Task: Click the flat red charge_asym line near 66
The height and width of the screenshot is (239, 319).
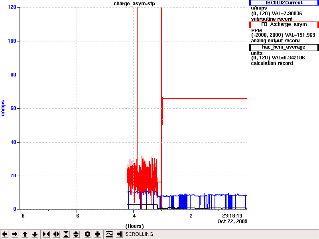Action: click(x=205, y=98)
